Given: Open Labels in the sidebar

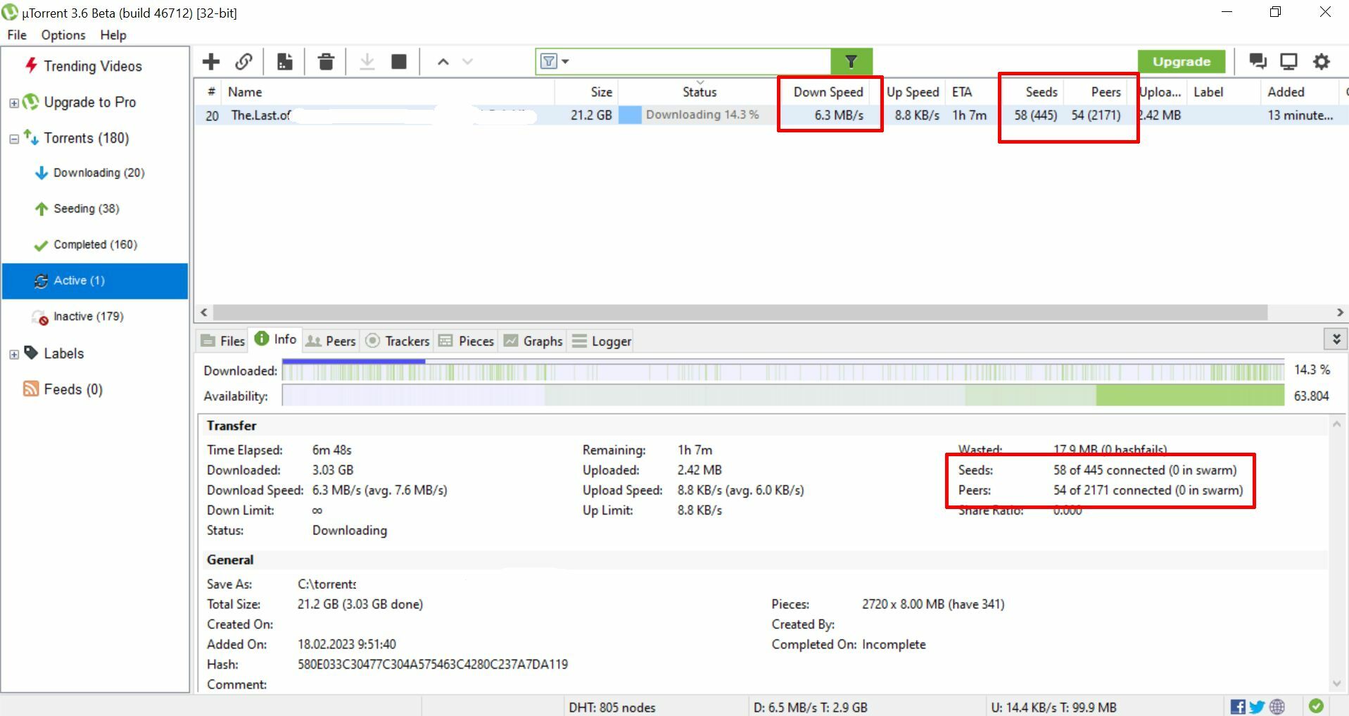Looking at the screenshot, I should click(x=63, y=353).
